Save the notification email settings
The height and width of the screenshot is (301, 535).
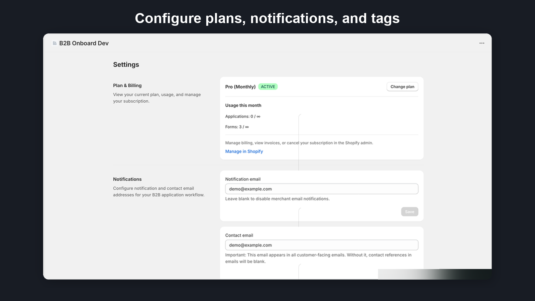click(409, 211)
